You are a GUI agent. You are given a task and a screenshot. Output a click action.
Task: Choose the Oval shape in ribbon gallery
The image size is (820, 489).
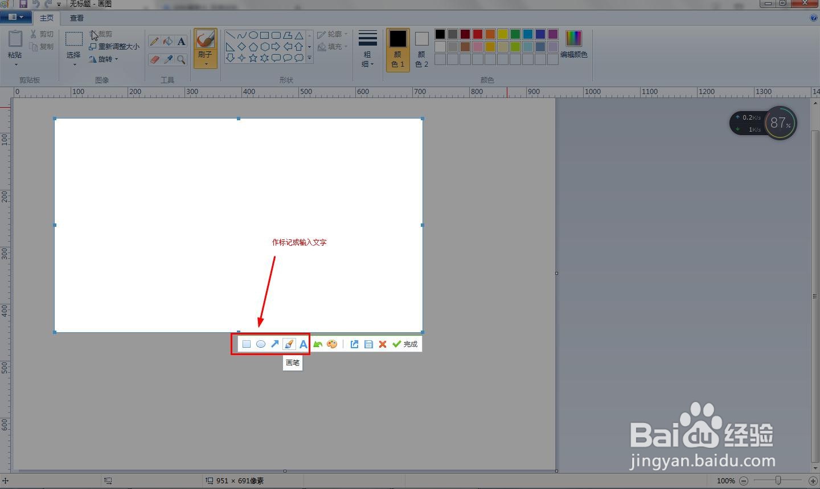tap(253, 35)
